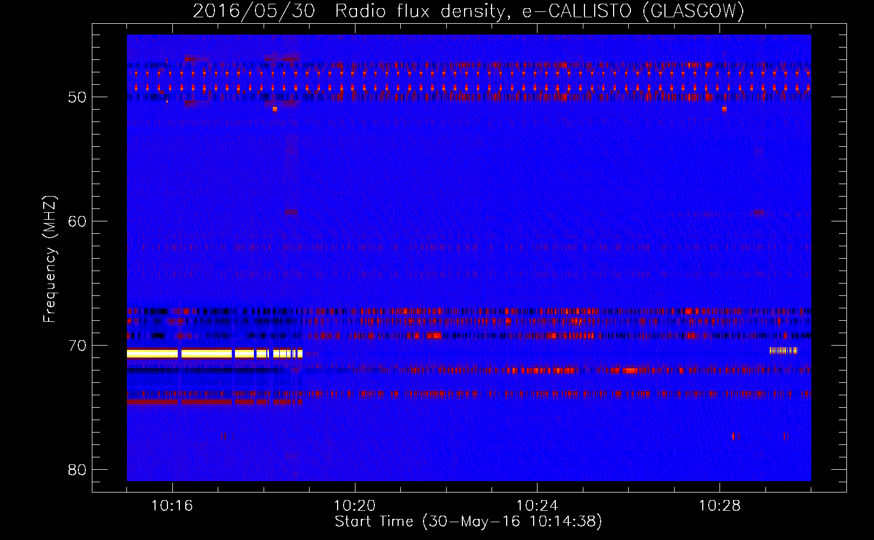Click the 10:16 time axis tick label
This screenshot has height=540, width=874.
[x=172, y=506]
